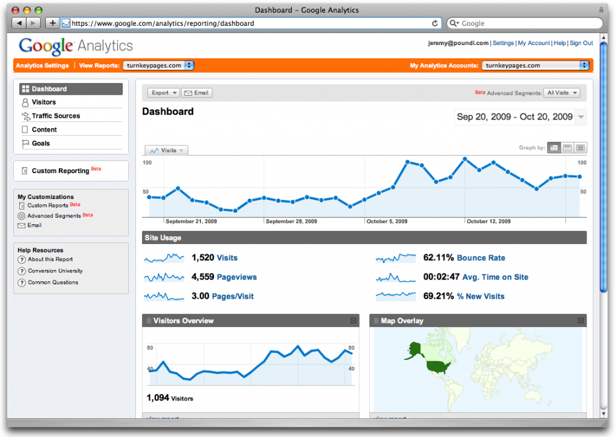Screen dimensions: 616x437
Task: Click the Advanced Segments target icon
Action: [x=22, y=216]
